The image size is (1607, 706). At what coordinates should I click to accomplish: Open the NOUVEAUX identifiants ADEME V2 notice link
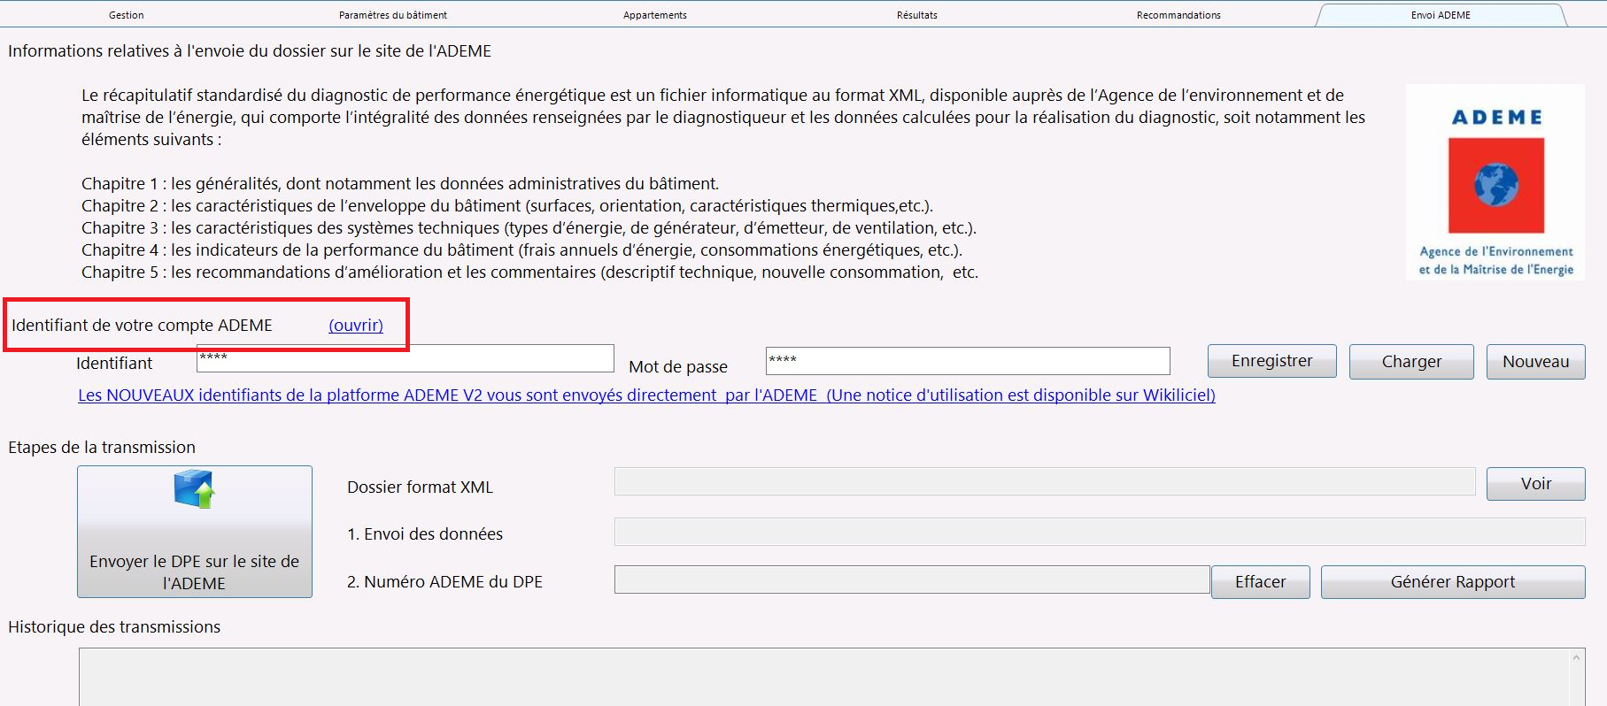[x=646, y=395]
